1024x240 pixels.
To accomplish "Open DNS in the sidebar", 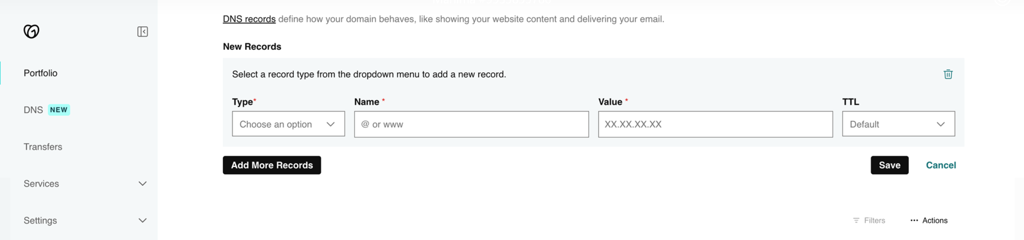I will coord(33,110).
